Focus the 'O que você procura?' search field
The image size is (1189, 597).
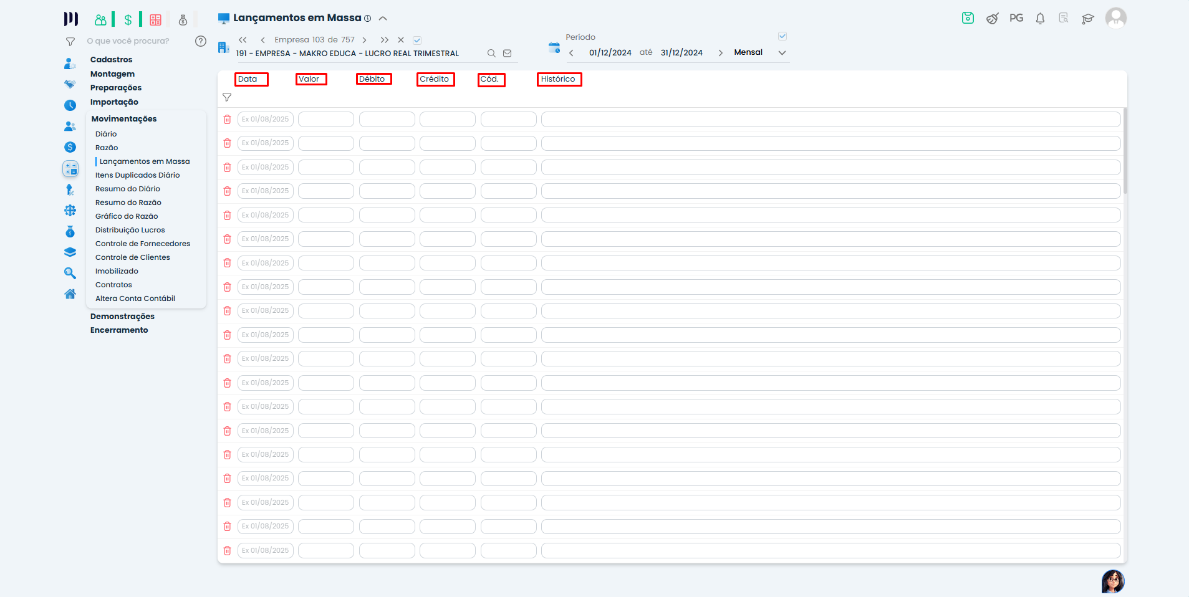[x=137, y=41]
